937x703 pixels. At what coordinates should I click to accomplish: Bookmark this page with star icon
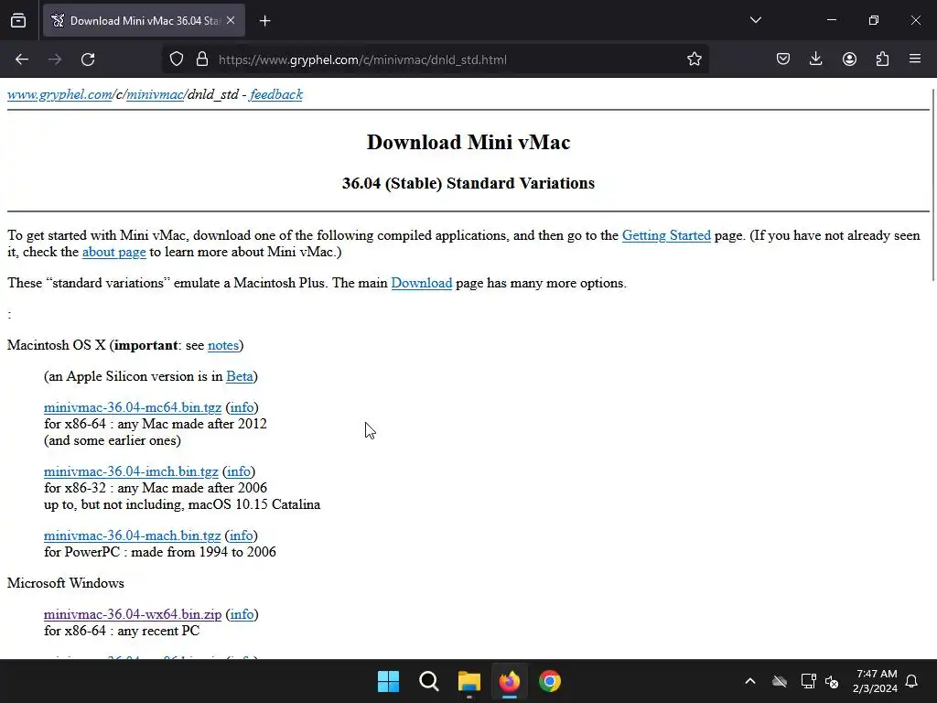[694, 59]
